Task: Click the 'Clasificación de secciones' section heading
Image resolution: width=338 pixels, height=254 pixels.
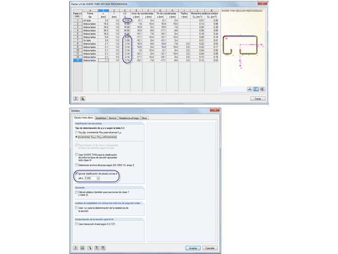Action: pos(88,123)
